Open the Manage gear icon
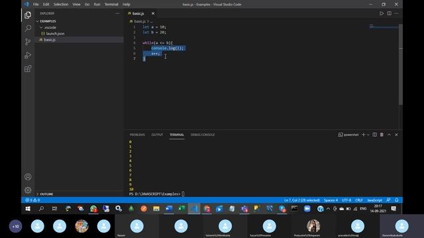Image resolution: width=424 pixels, height=238 pixels. tap(28, 190)
